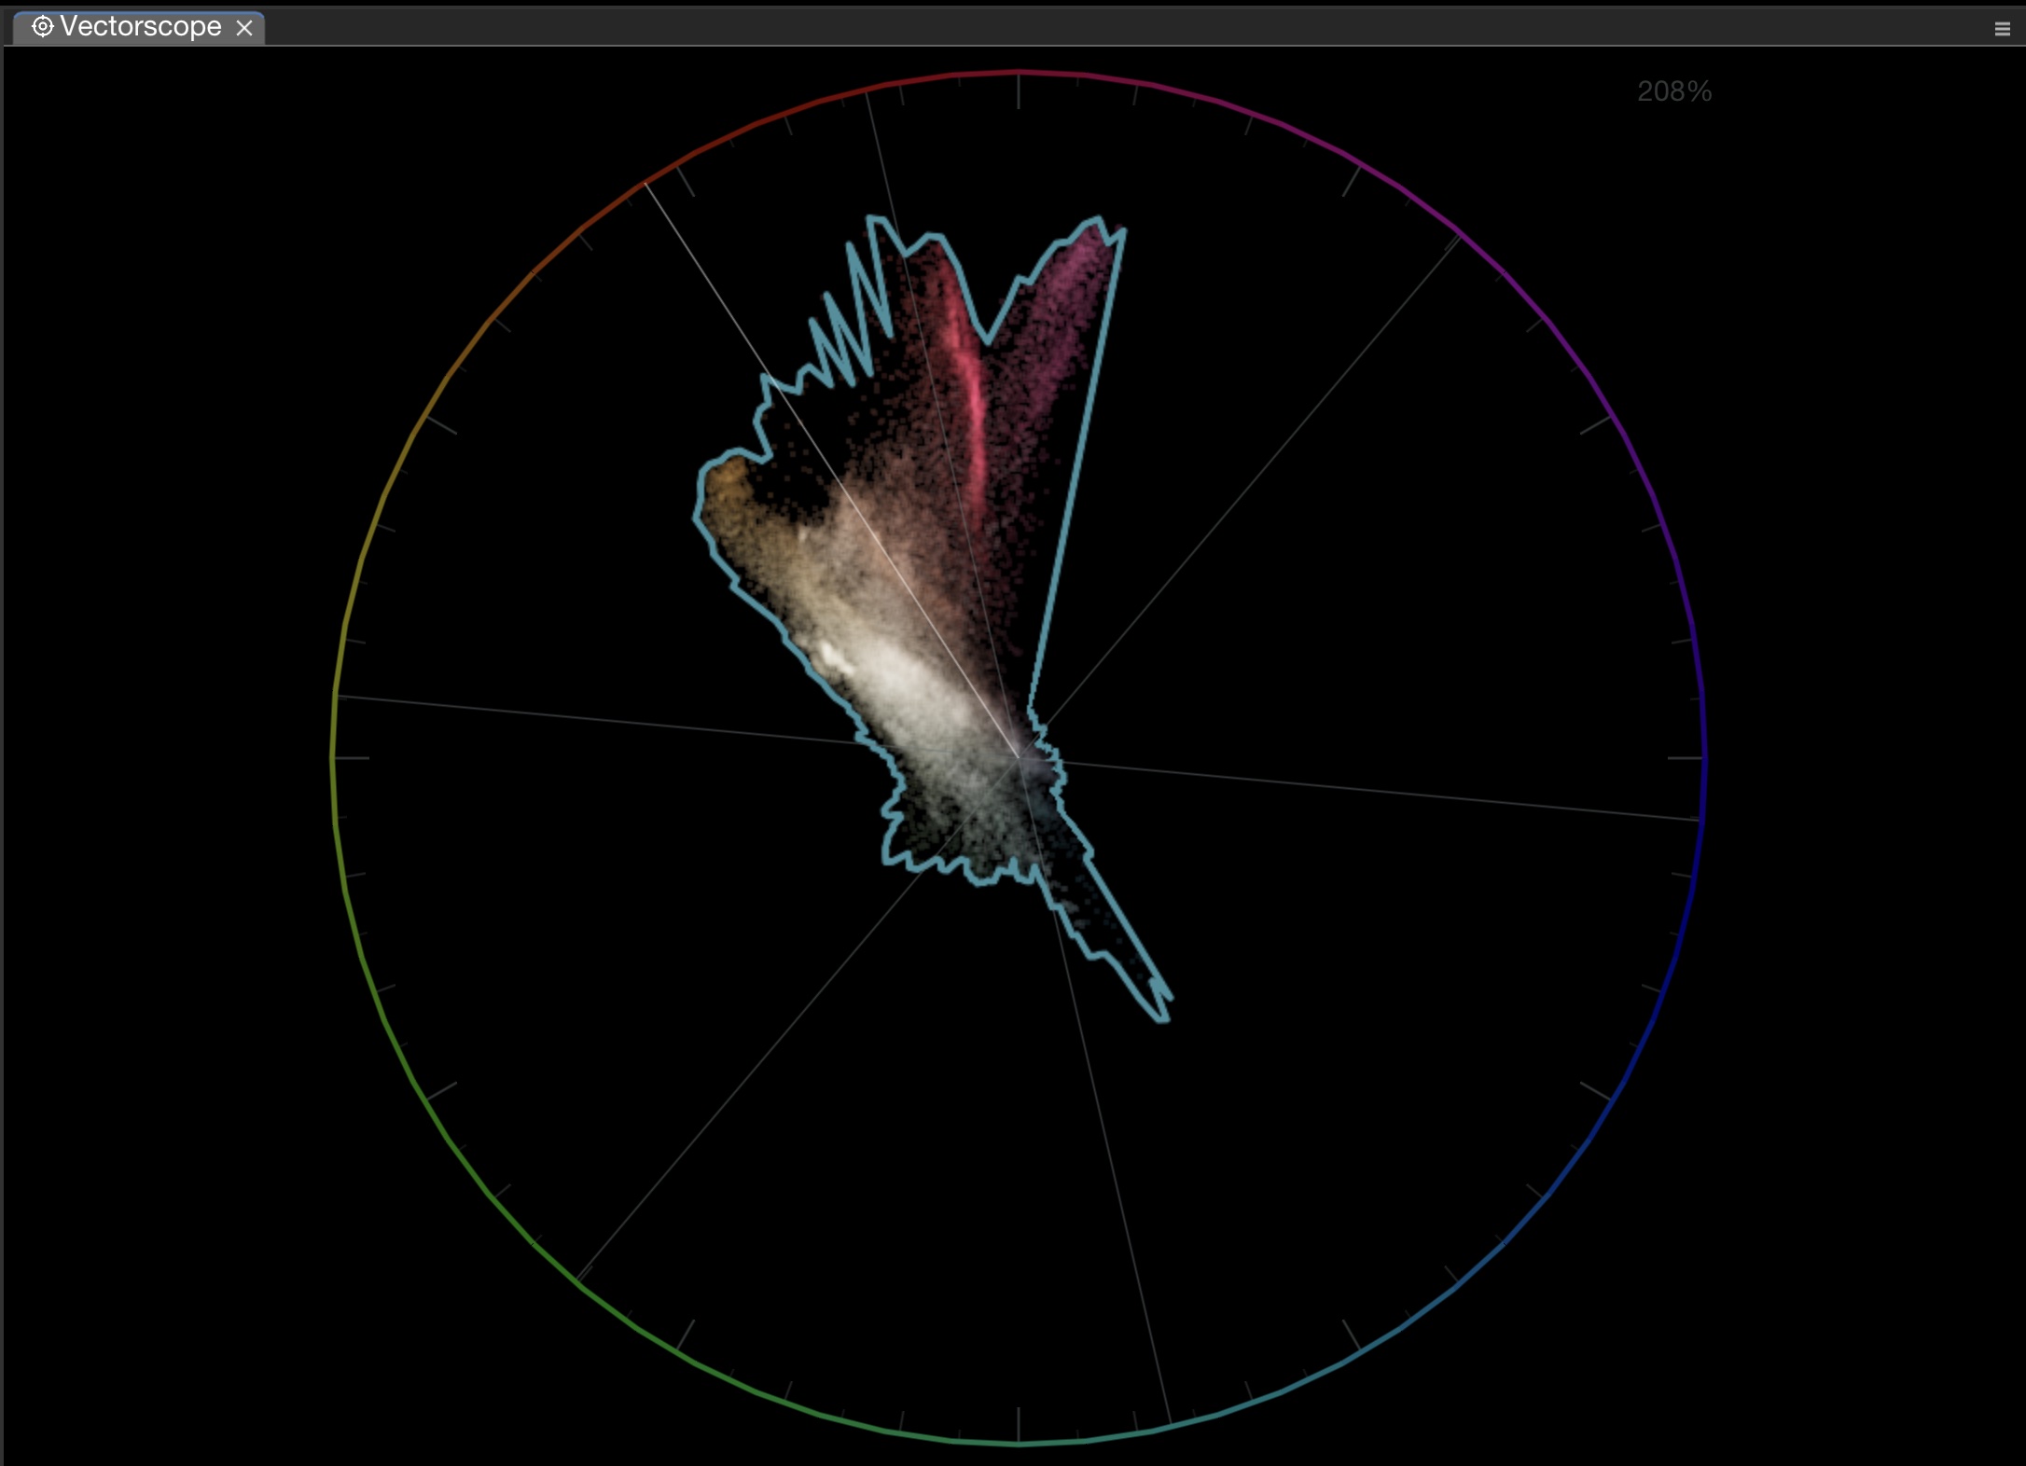Click the 208% zoom readout
The height and width of the screenshot is (1466, 2026).
point(1674,91)
